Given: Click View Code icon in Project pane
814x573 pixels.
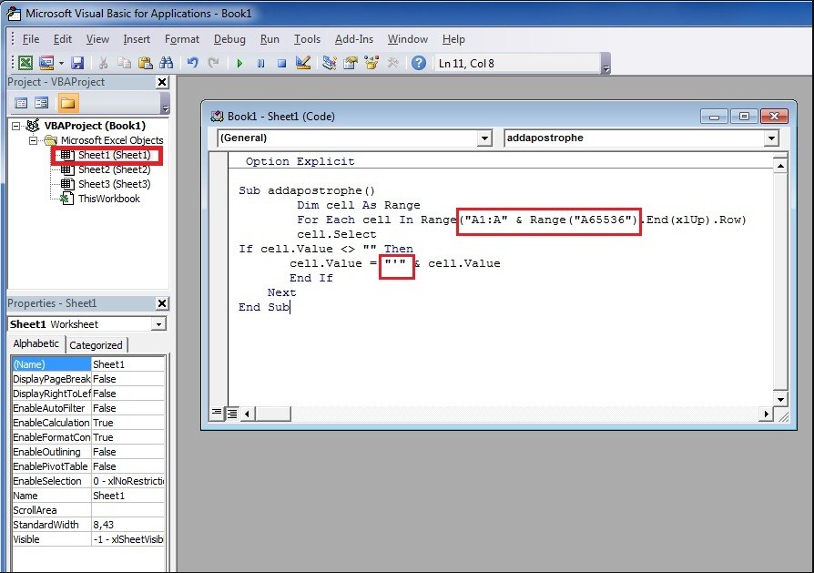Looking at the screenshot, I should tap(21, 103).
